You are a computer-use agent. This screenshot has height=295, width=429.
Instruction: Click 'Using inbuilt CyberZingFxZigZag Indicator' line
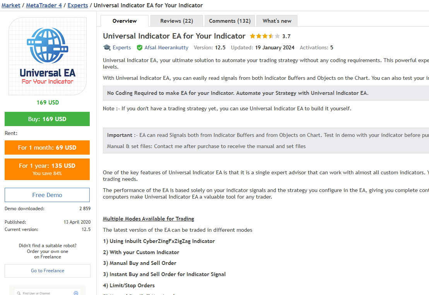[x=159, y=241]
